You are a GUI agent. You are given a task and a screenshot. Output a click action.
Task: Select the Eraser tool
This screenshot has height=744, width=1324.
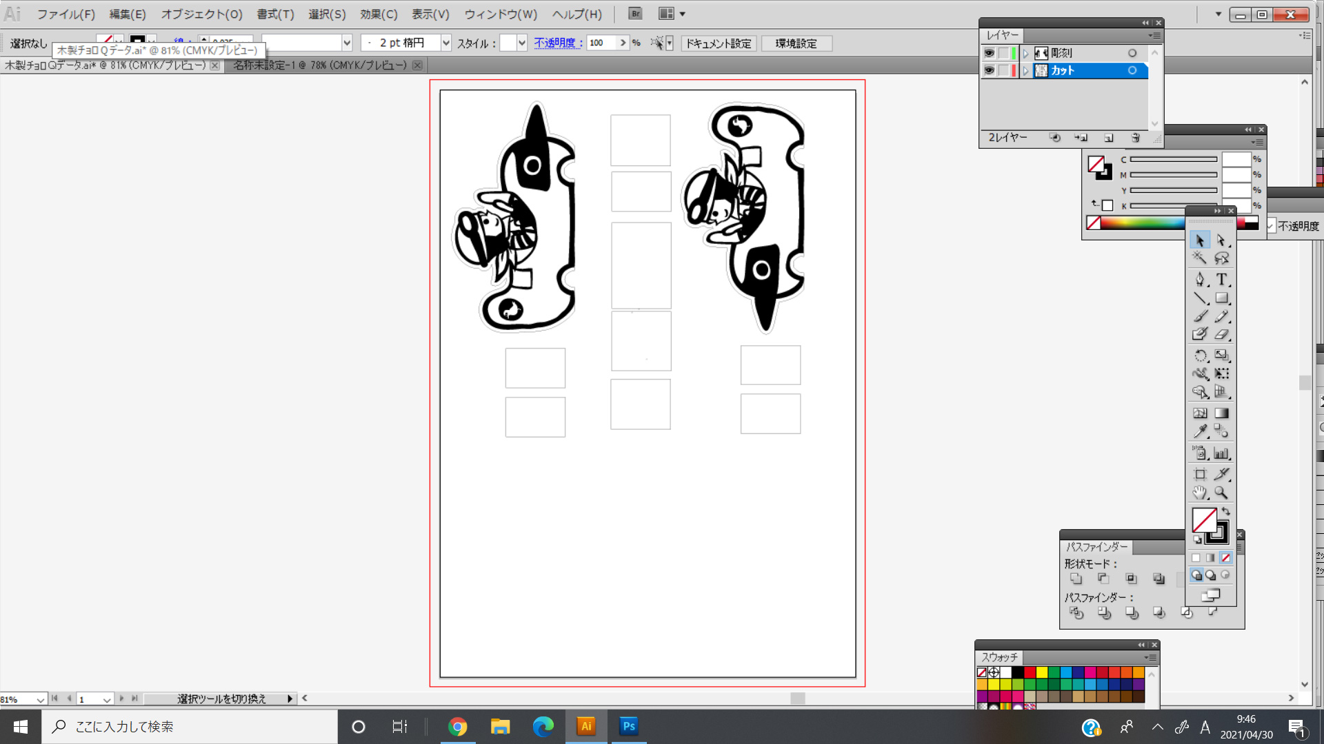tap(1221, 334)
